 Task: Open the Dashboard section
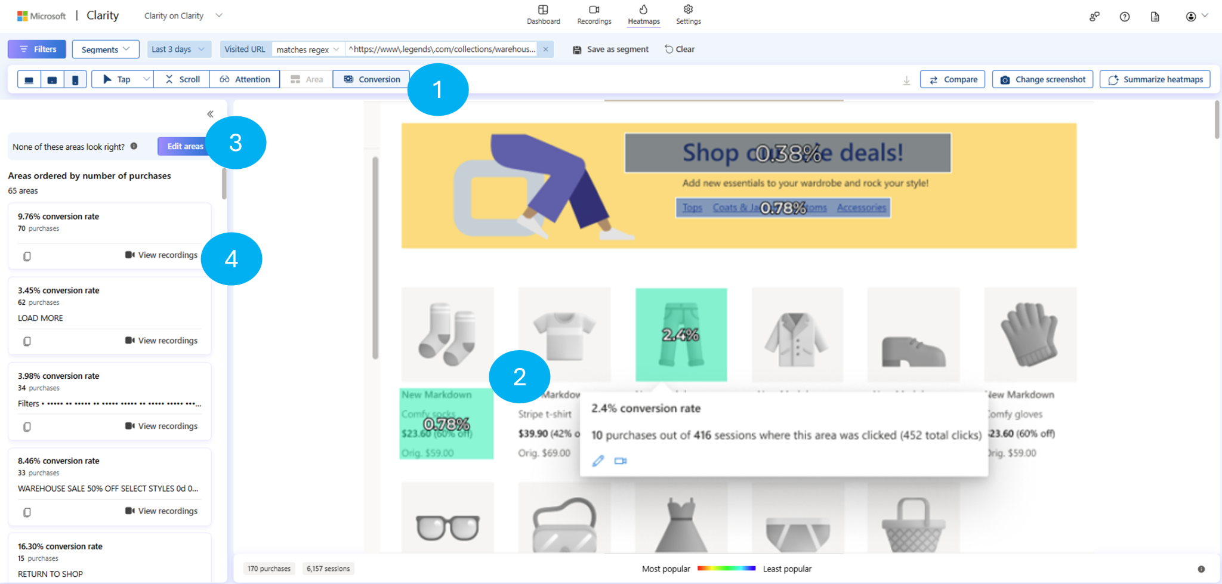point(543,14)
